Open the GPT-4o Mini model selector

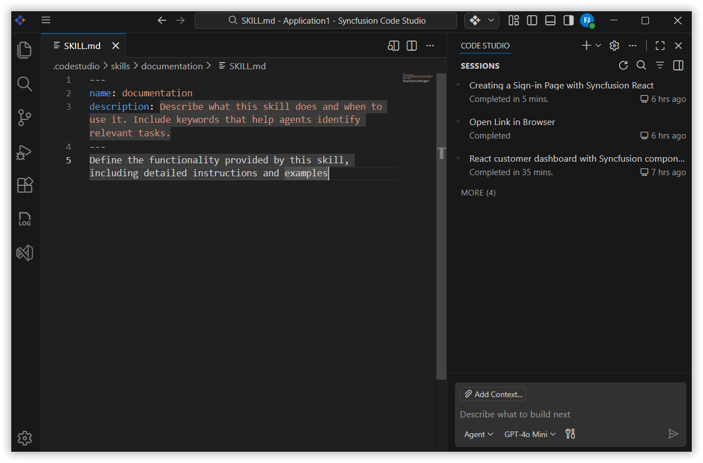pos(528,434)
